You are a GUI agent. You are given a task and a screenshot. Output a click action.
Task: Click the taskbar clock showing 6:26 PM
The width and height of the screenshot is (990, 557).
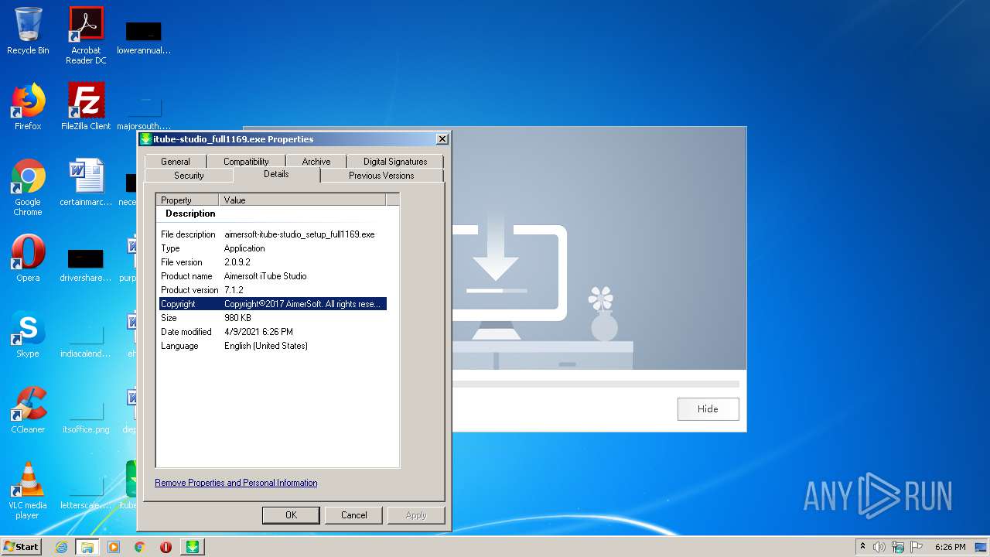[x=950, y=547]
